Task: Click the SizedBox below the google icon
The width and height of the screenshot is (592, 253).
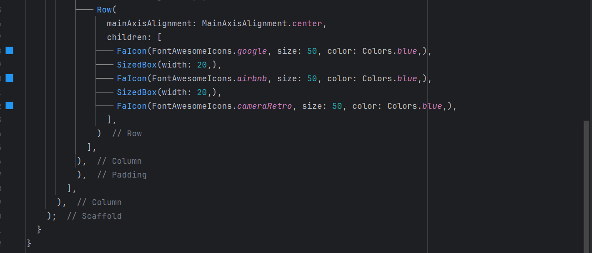Action: click(137, 65)
